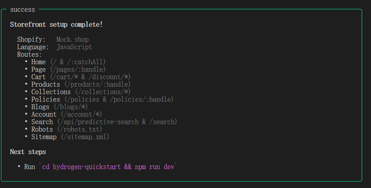The width and height of the screenshot is (371, 188).
Task: Click the 'success' label on the box border
Action: (22, 10)
